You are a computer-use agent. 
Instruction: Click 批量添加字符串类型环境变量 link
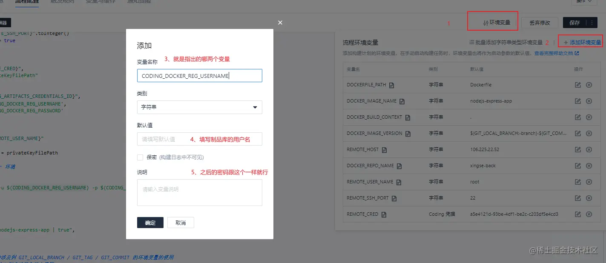click(506, 43)
